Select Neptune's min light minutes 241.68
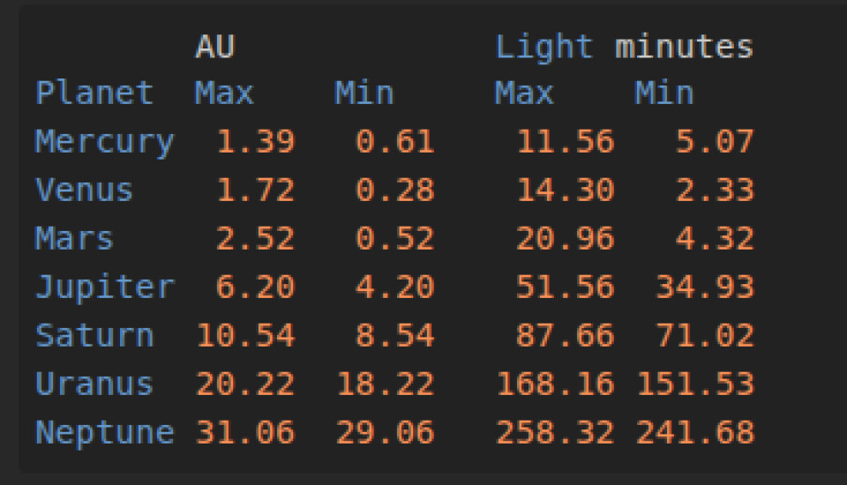This screenshot has height=485, width=847. [694, 433]
